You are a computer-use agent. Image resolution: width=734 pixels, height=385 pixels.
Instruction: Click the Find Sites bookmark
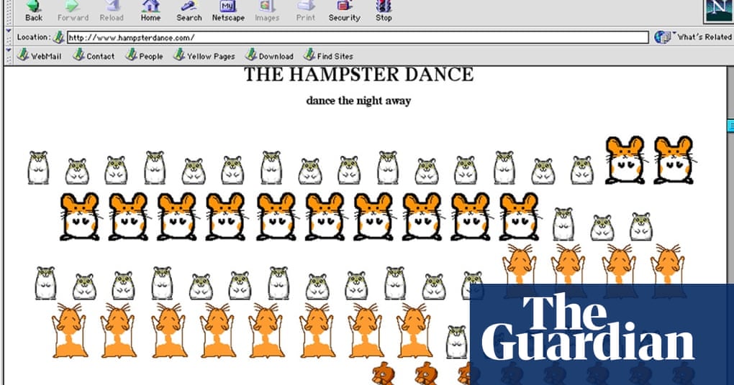point(329,55)
